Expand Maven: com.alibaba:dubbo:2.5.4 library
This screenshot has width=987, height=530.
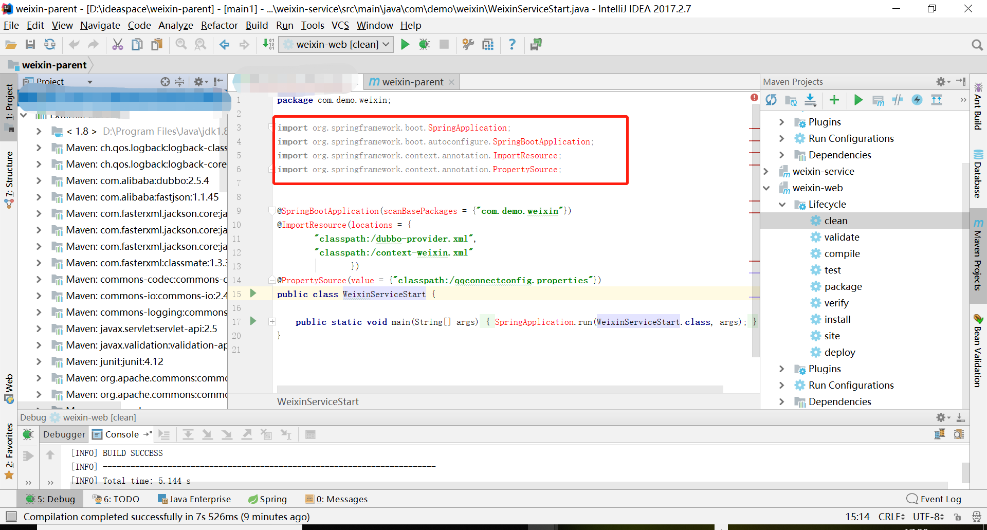pyautogui.click(x=39, y=180)
